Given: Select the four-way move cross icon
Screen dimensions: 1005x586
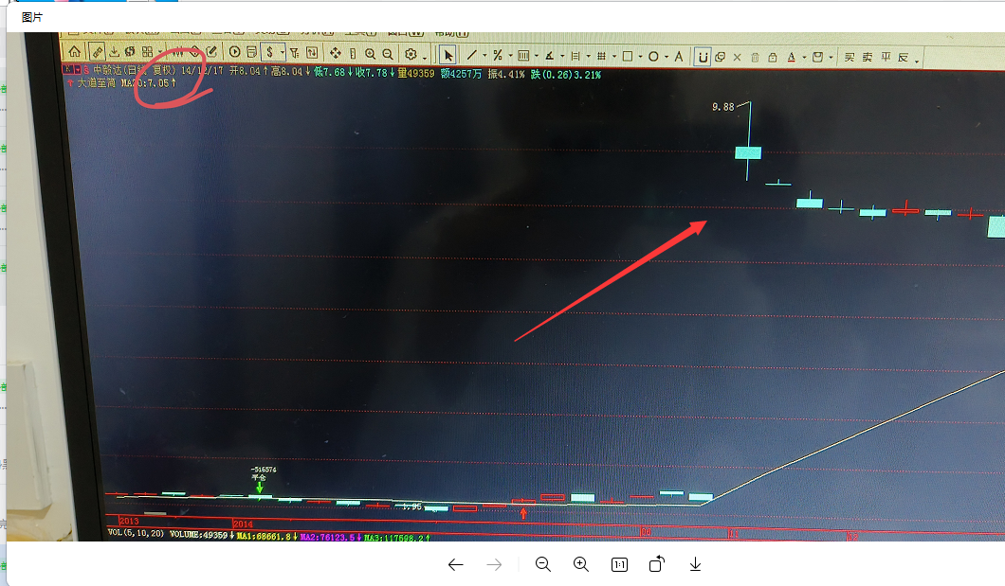Looking at the screenshot, I should [336, 52].
